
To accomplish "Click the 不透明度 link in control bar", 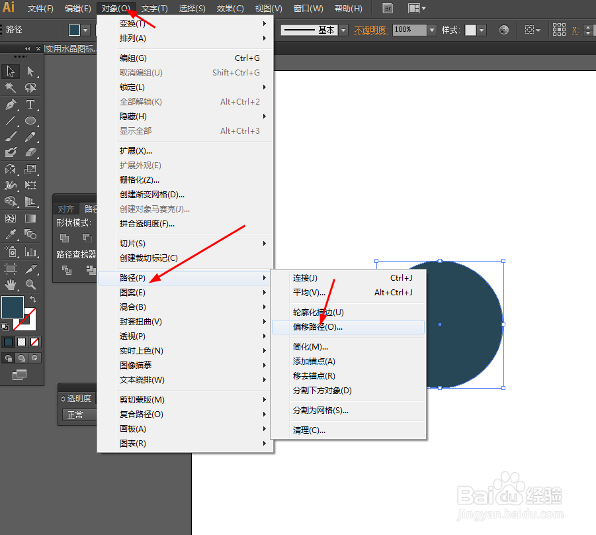I will [x=370, y=30].
